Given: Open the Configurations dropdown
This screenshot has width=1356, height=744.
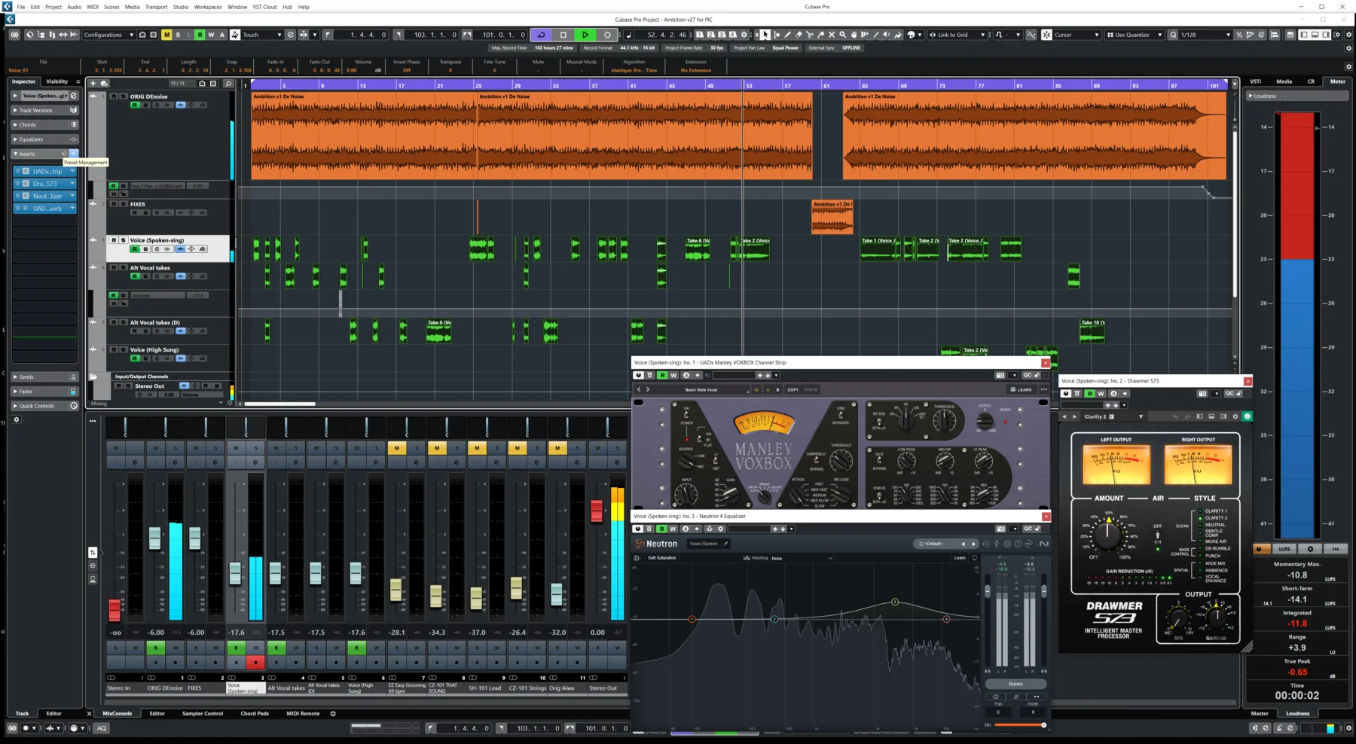Looking at the screenshot, I should click(108, 35).
